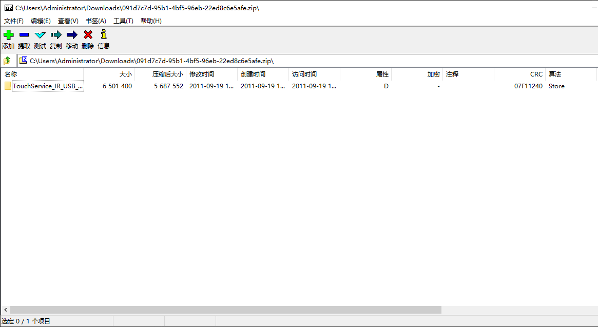
Task: Open the 帮助(H) help menu
Action: coord(151,21)
